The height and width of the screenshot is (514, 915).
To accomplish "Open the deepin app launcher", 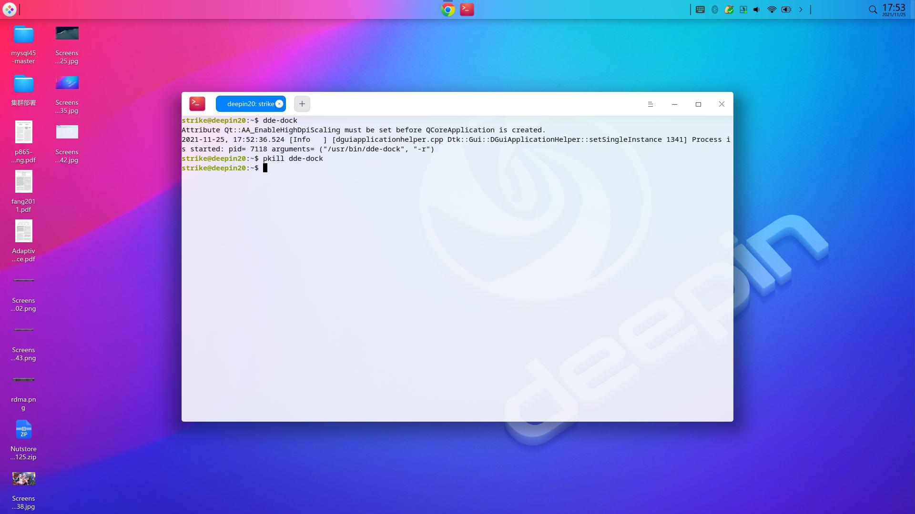I will pos(9,9).
